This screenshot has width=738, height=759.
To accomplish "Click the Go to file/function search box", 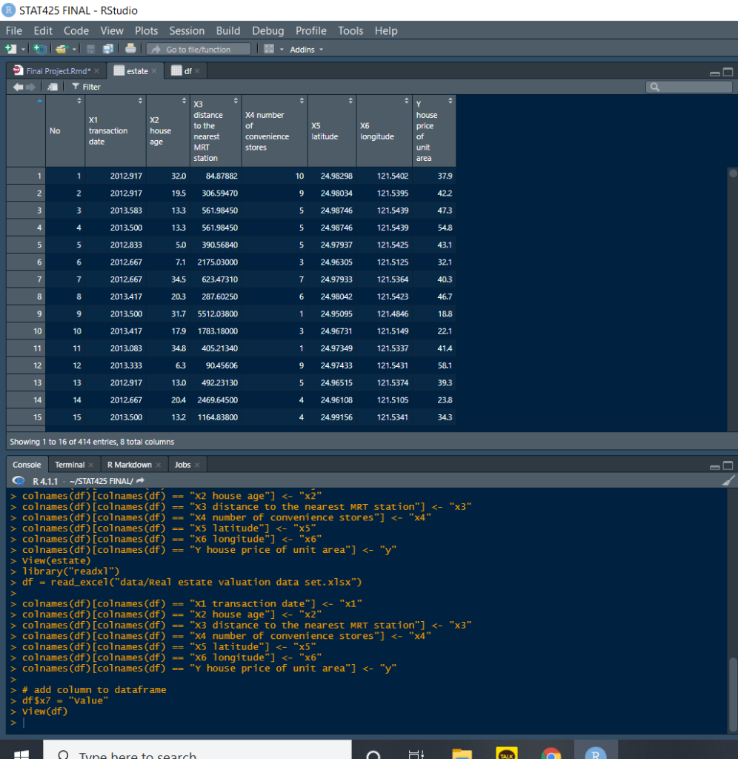I will pyautogui.click(x=199, y=49).
